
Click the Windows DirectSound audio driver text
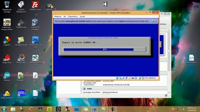[110, 92]
